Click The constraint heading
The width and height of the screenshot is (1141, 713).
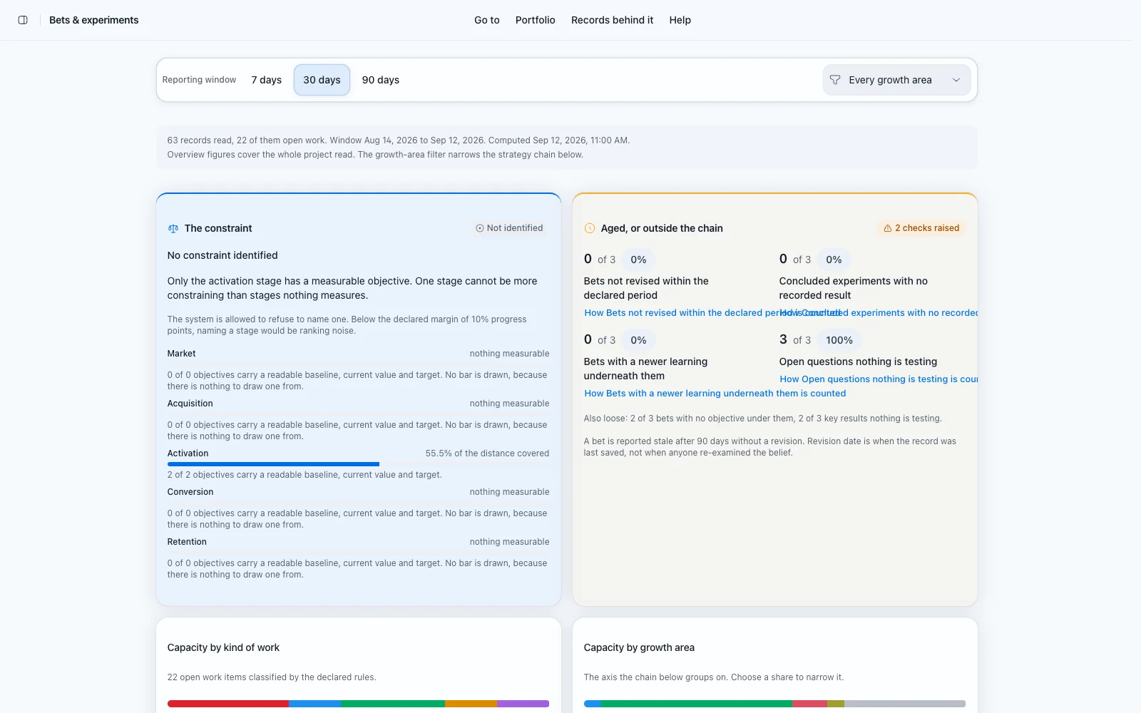coord(218,228)
